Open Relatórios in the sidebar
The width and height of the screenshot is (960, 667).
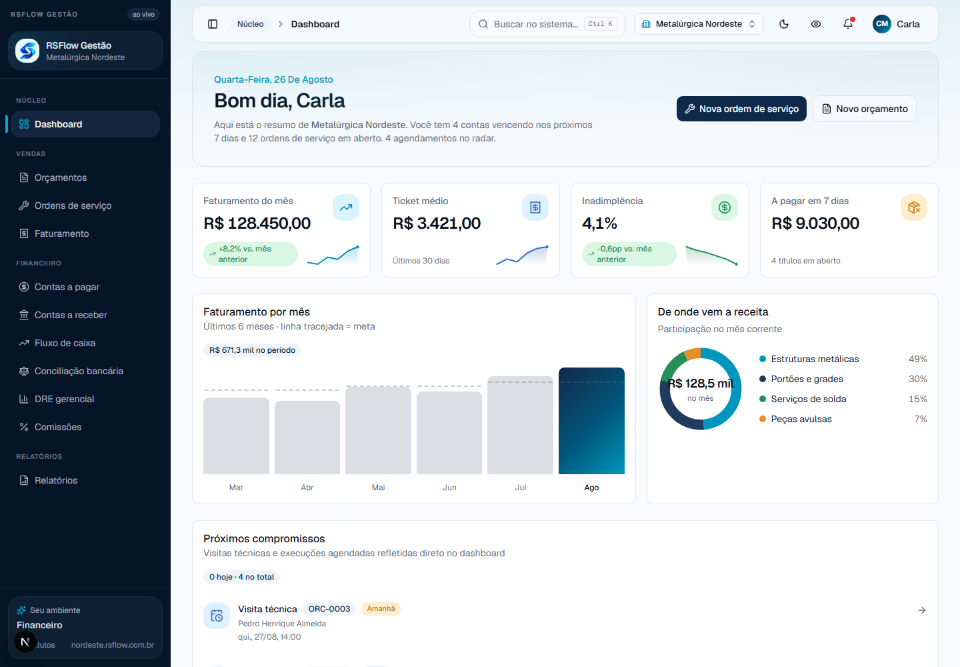85,480
